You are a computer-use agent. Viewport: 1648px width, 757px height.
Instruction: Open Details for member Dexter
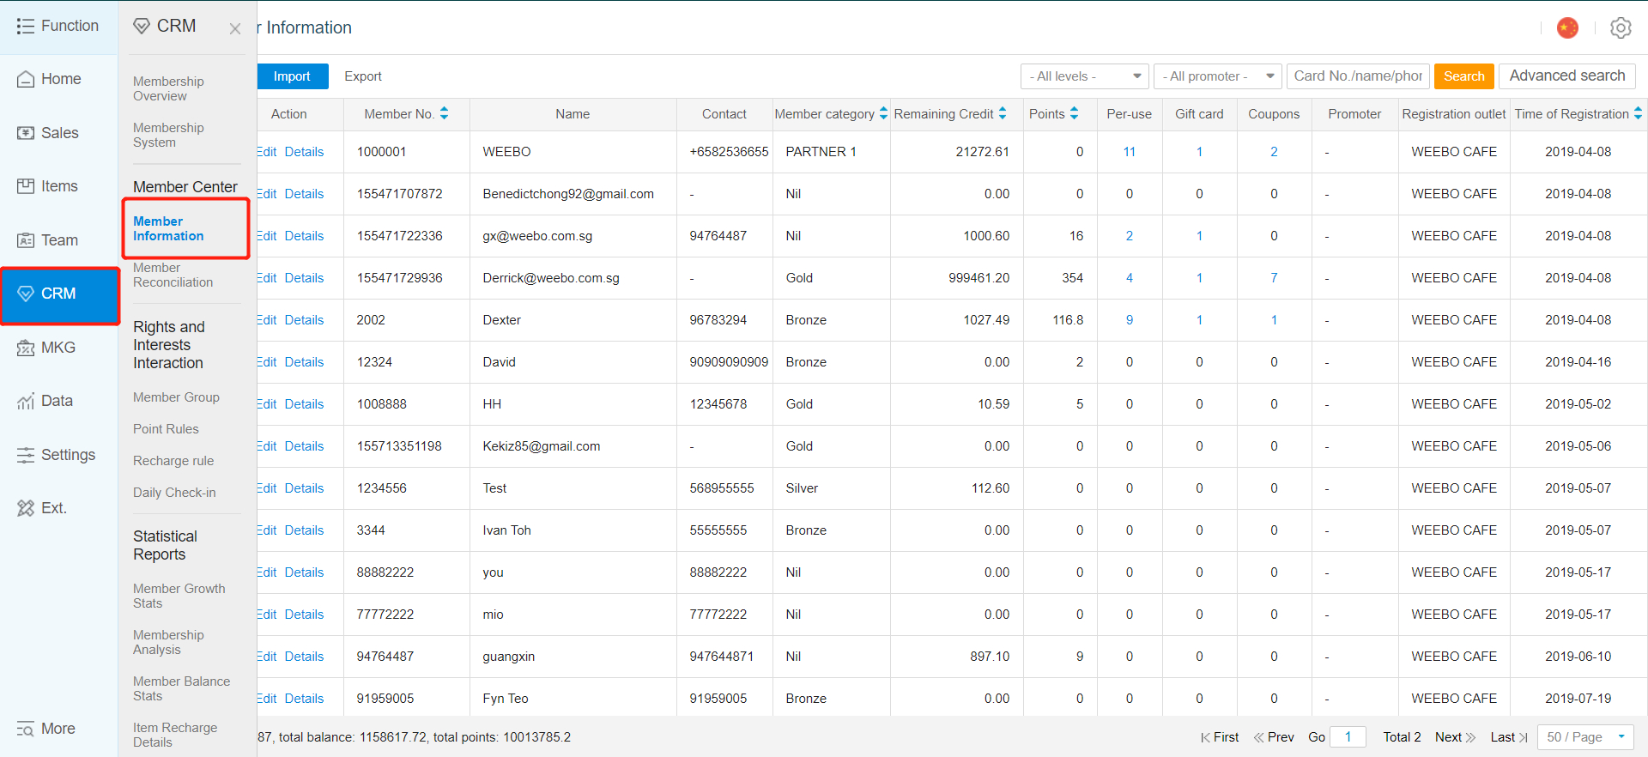304,320
